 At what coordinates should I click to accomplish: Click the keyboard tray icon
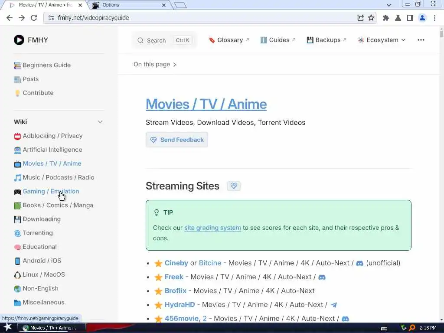point(384,329)
